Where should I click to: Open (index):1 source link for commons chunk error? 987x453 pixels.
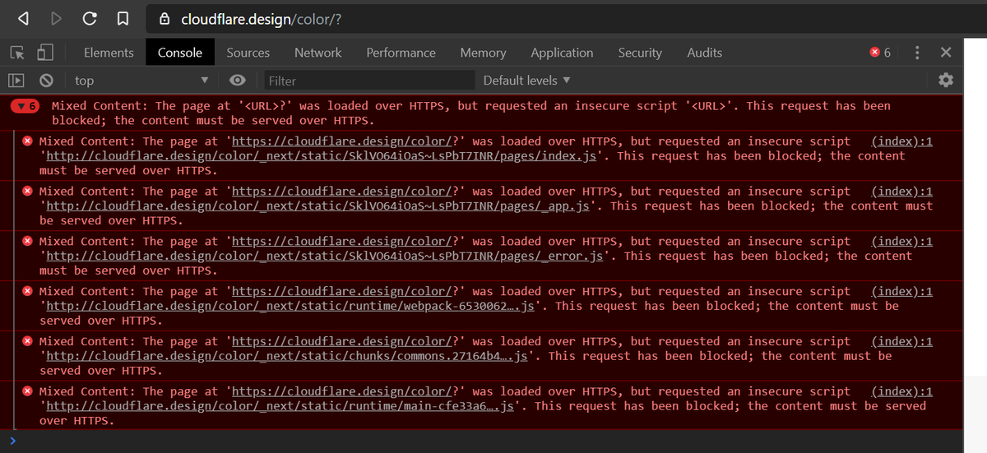[x=901, y=342]
